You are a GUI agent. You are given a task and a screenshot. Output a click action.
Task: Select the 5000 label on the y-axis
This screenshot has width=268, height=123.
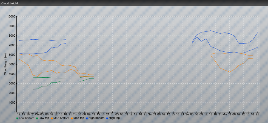tap(12, 65)
